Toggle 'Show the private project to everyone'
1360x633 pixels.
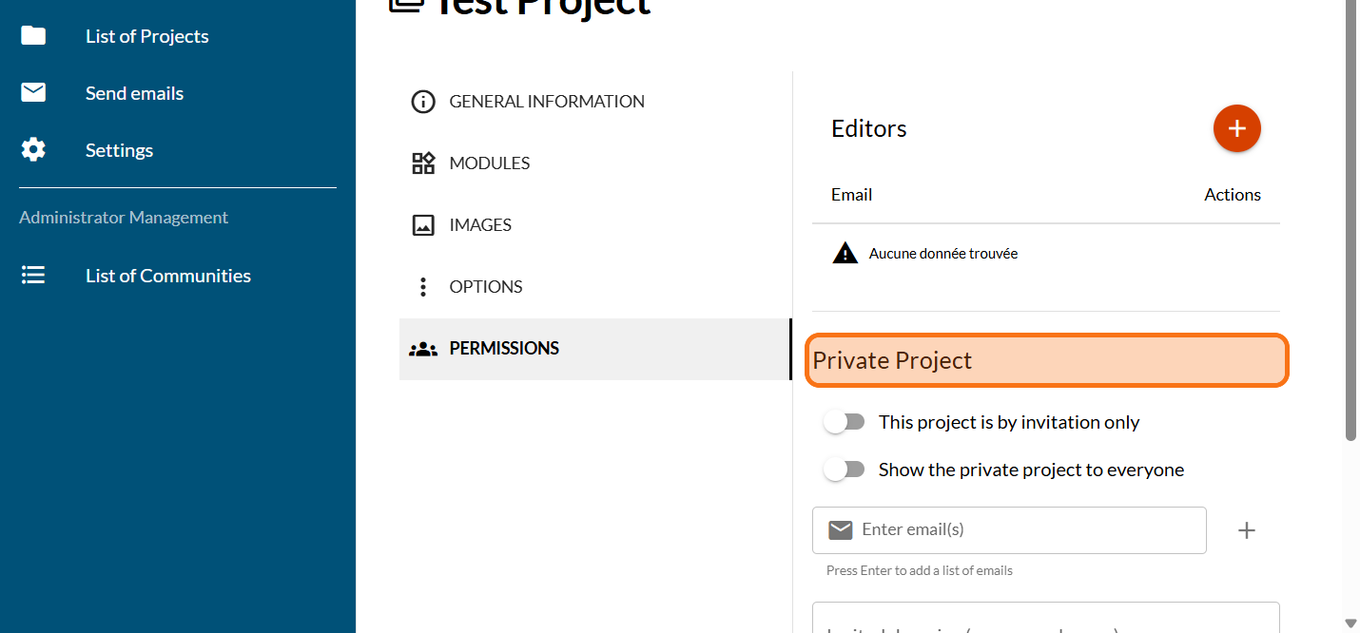tap(845, 470)
